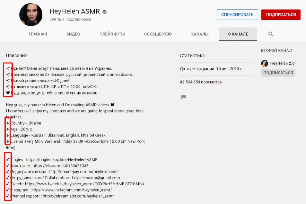Open the streamlabs.com channel support link
The height and width of the screenshot is (204, 306).
click(78, 196)
